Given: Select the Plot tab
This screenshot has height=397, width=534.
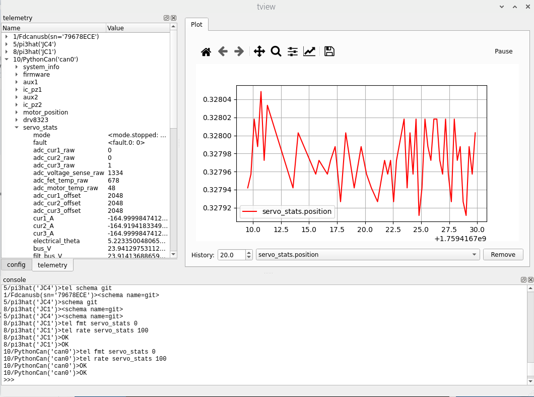Looking at the screenshot, I should pyautogui.click(x=196, y=24).
